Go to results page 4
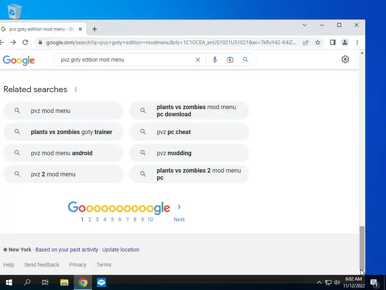The image size is (386, 290). point(105,219)
